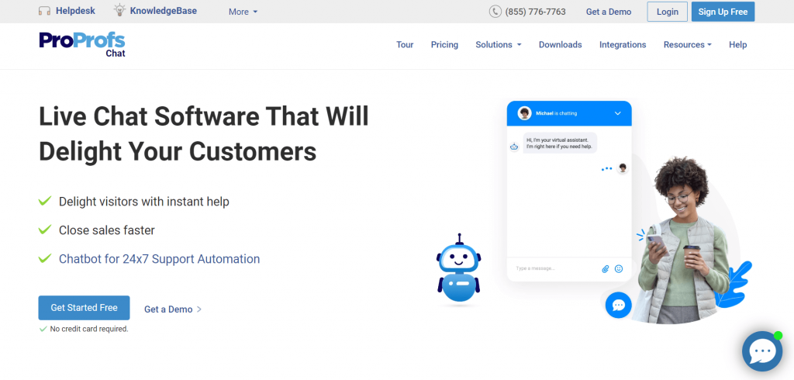Open the Integrations page

coord(623,44)
